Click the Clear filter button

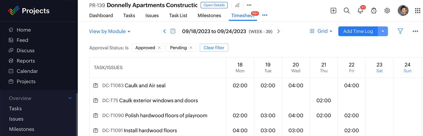pyautogui.click(x=214, y=48)
